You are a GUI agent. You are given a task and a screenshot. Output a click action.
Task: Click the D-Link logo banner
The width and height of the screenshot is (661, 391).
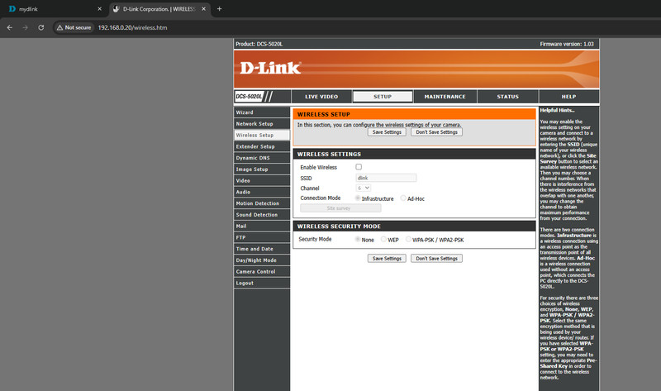(x=416, y=69)
